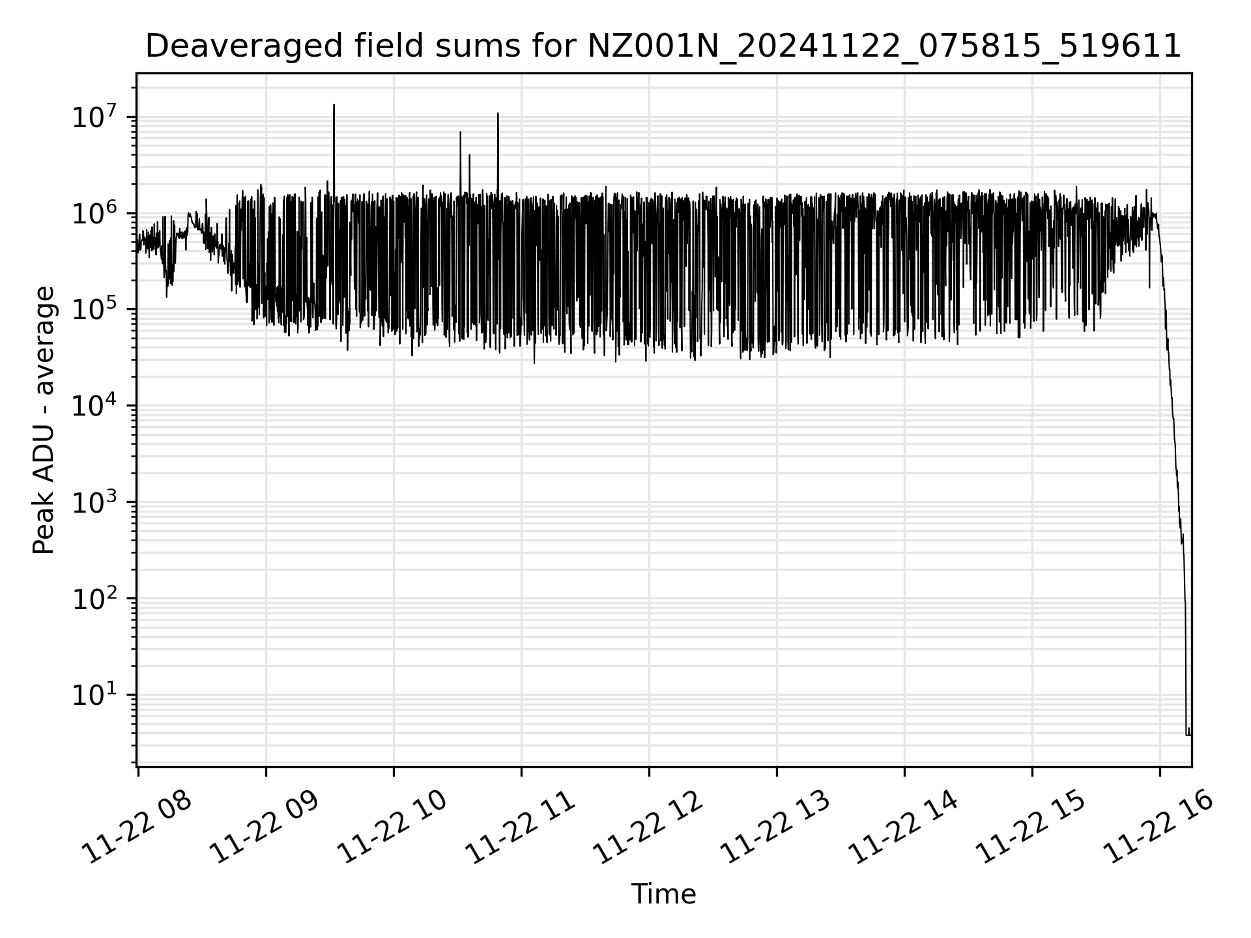
Task: Click the tallest spike peak above 10^7
Action: 334,106
